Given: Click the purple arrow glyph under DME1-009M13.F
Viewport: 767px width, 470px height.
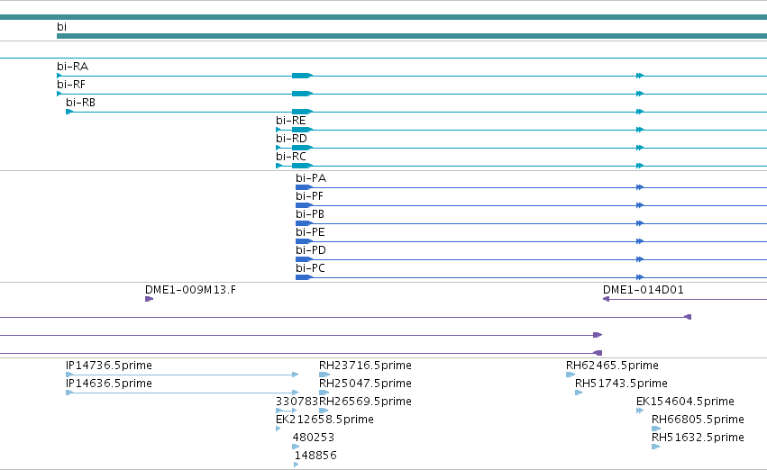Looking at the screenshot, I should point(150,299).
